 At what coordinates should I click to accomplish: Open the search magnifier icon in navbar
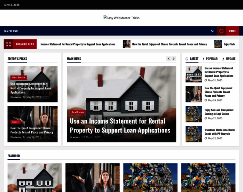coord(213,31)
